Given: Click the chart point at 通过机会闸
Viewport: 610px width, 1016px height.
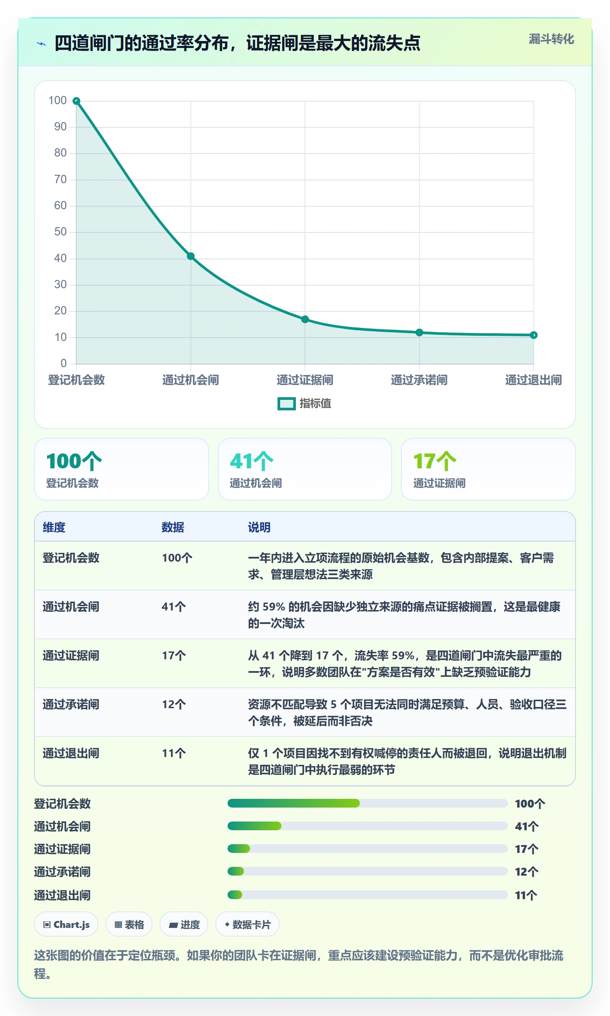Looking at the screenshot, I should [190, 256].
